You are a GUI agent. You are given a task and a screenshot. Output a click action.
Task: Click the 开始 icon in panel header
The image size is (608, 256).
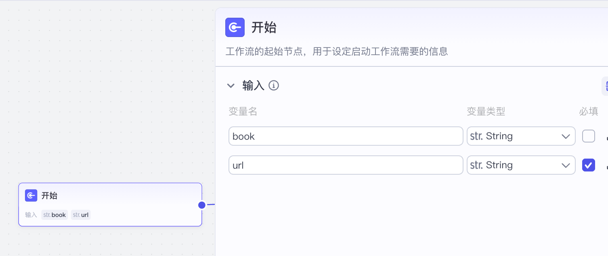(235, 27)
